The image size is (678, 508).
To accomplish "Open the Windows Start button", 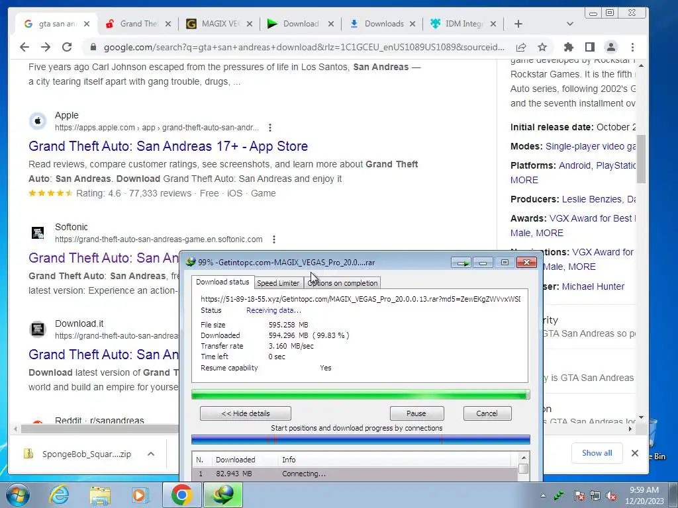I will [x=18, y=495].
